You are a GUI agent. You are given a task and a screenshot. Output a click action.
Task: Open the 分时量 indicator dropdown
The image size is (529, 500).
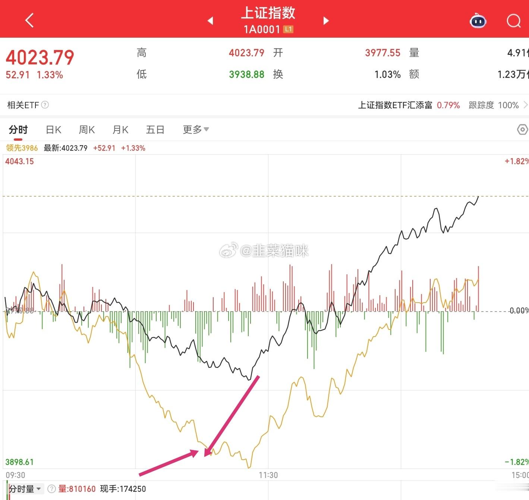(25, 489)
